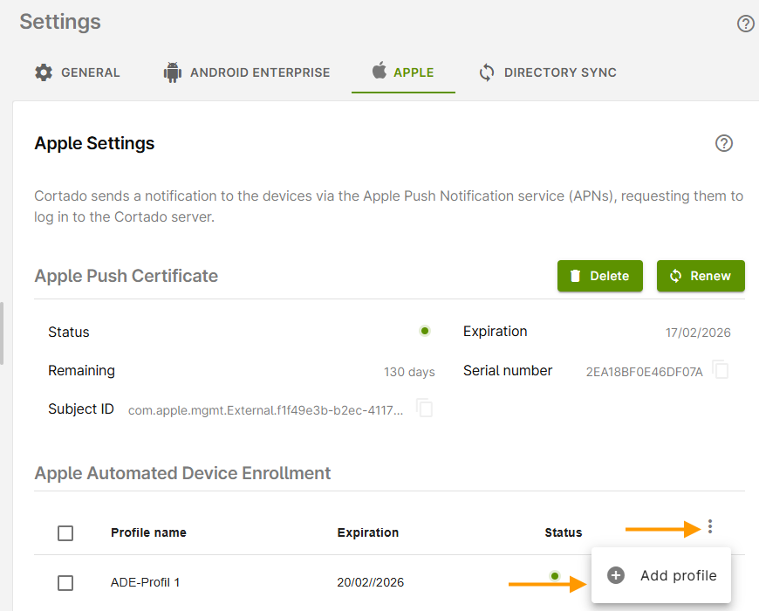The width and height of the screenshot is (759, 611).
Task: Click the 20/02//2026 expiration date
Action: [370, 582]
